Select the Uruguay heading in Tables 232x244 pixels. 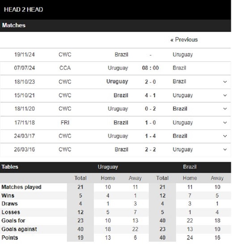pyautogui.click(x=108, y=167)
